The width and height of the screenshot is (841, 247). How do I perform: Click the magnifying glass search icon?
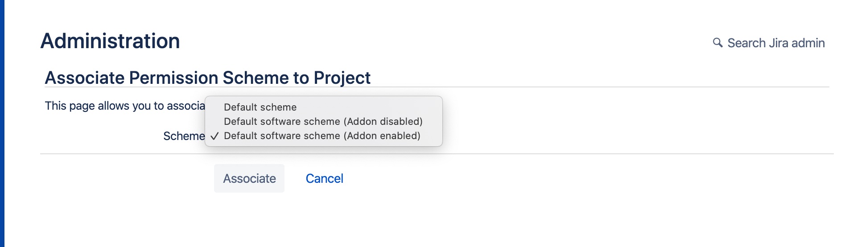(717, 43)
